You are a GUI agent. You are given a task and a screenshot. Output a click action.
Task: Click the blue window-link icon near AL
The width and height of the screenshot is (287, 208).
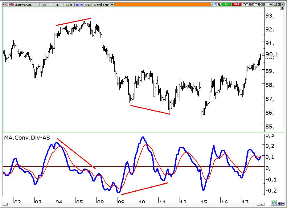(x=214, y=4)
